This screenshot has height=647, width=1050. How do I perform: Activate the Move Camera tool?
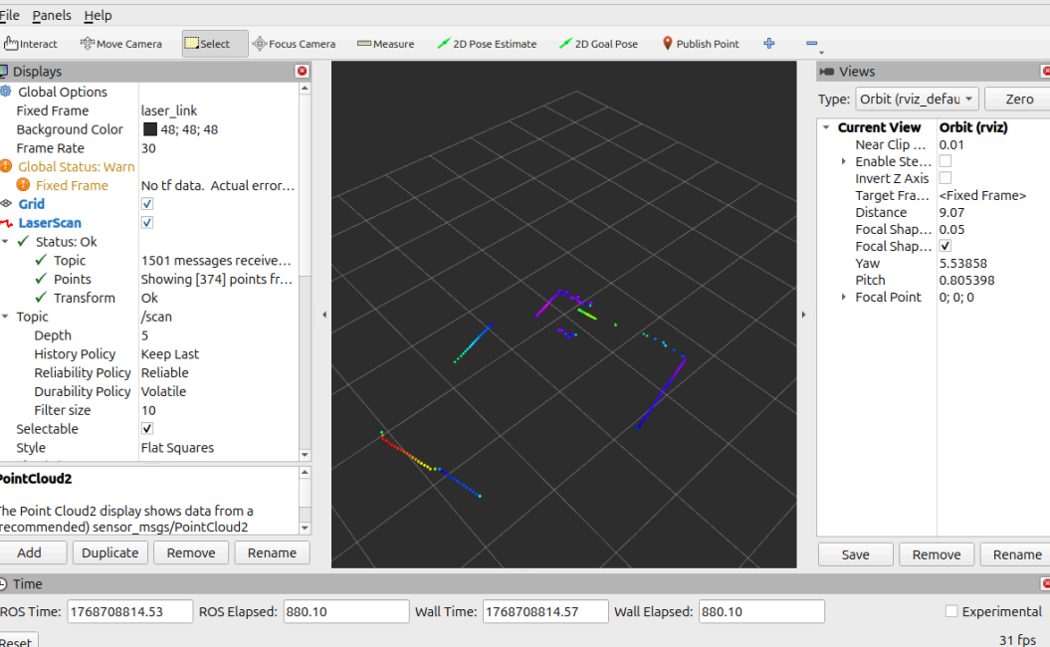tap(121, 44)
